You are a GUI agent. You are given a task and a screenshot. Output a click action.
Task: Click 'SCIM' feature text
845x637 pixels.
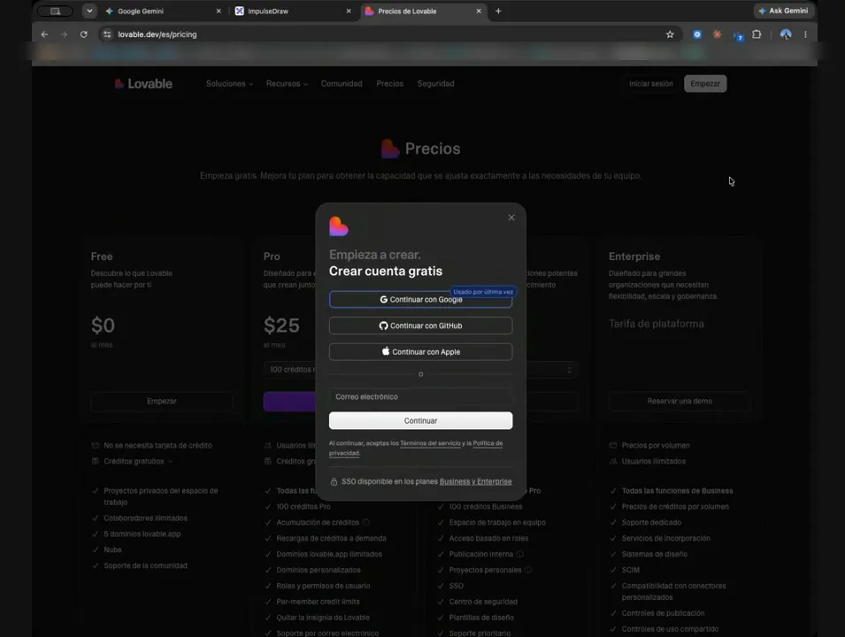pyautogui.click(x=631, y=570)
